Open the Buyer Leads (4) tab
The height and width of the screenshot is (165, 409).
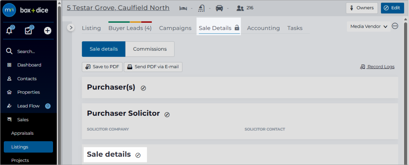coord(130,28)
